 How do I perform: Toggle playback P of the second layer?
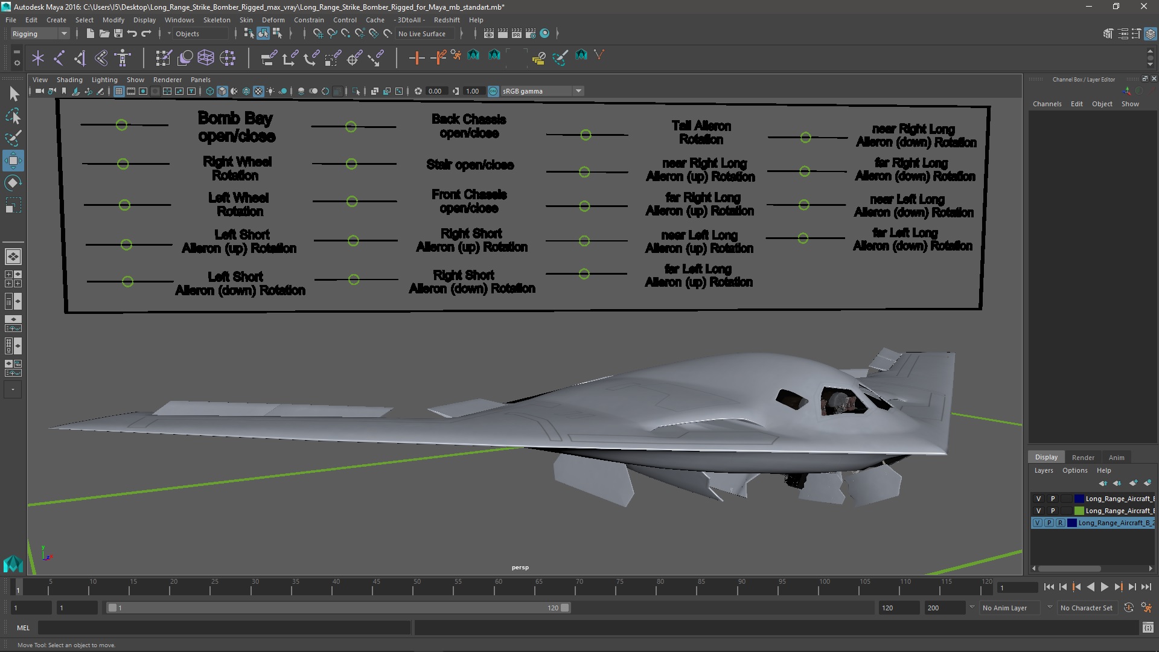pos(1053,511)
